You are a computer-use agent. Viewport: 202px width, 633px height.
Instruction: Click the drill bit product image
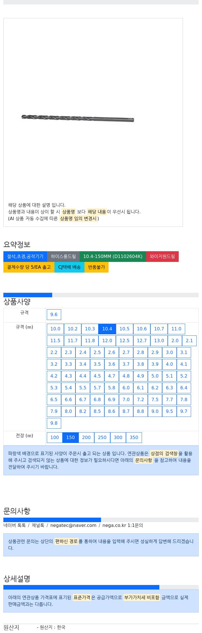tap(78, 118)
